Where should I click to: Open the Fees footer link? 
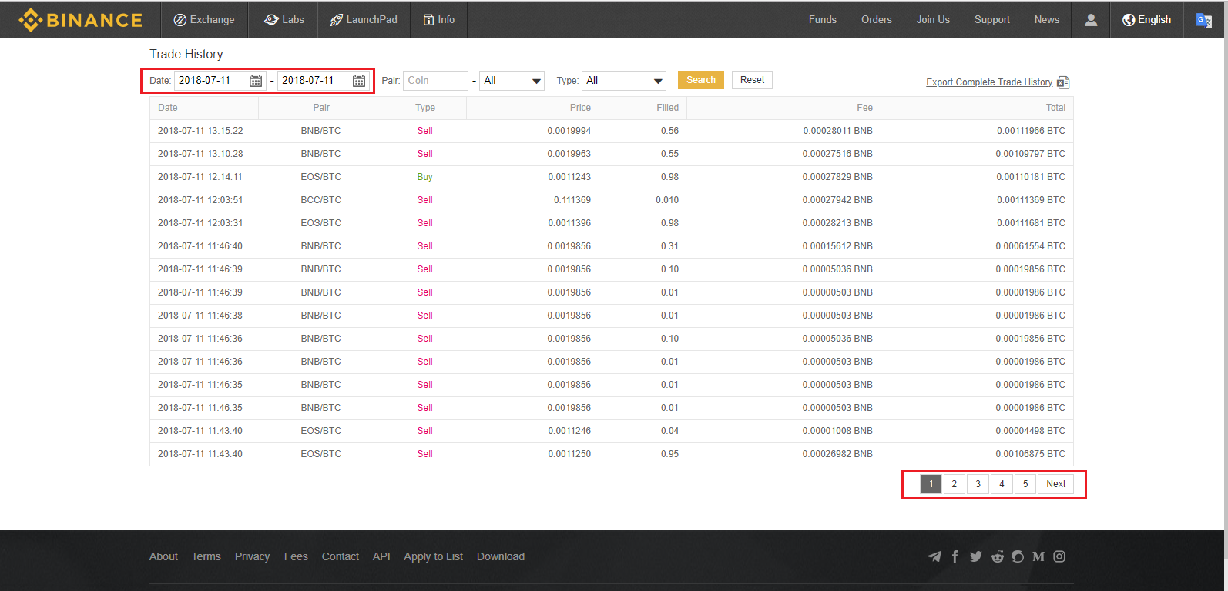pos(296,556)
